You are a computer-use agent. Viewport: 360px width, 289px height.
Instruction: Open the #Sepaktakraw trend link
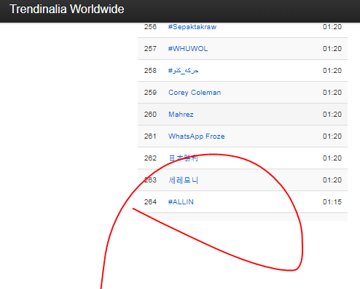pos(192,27)
